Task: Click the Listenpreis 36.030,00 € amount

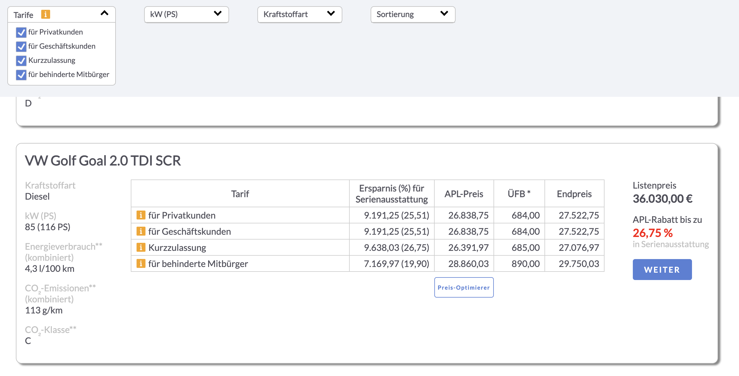Action: (662, 199)
